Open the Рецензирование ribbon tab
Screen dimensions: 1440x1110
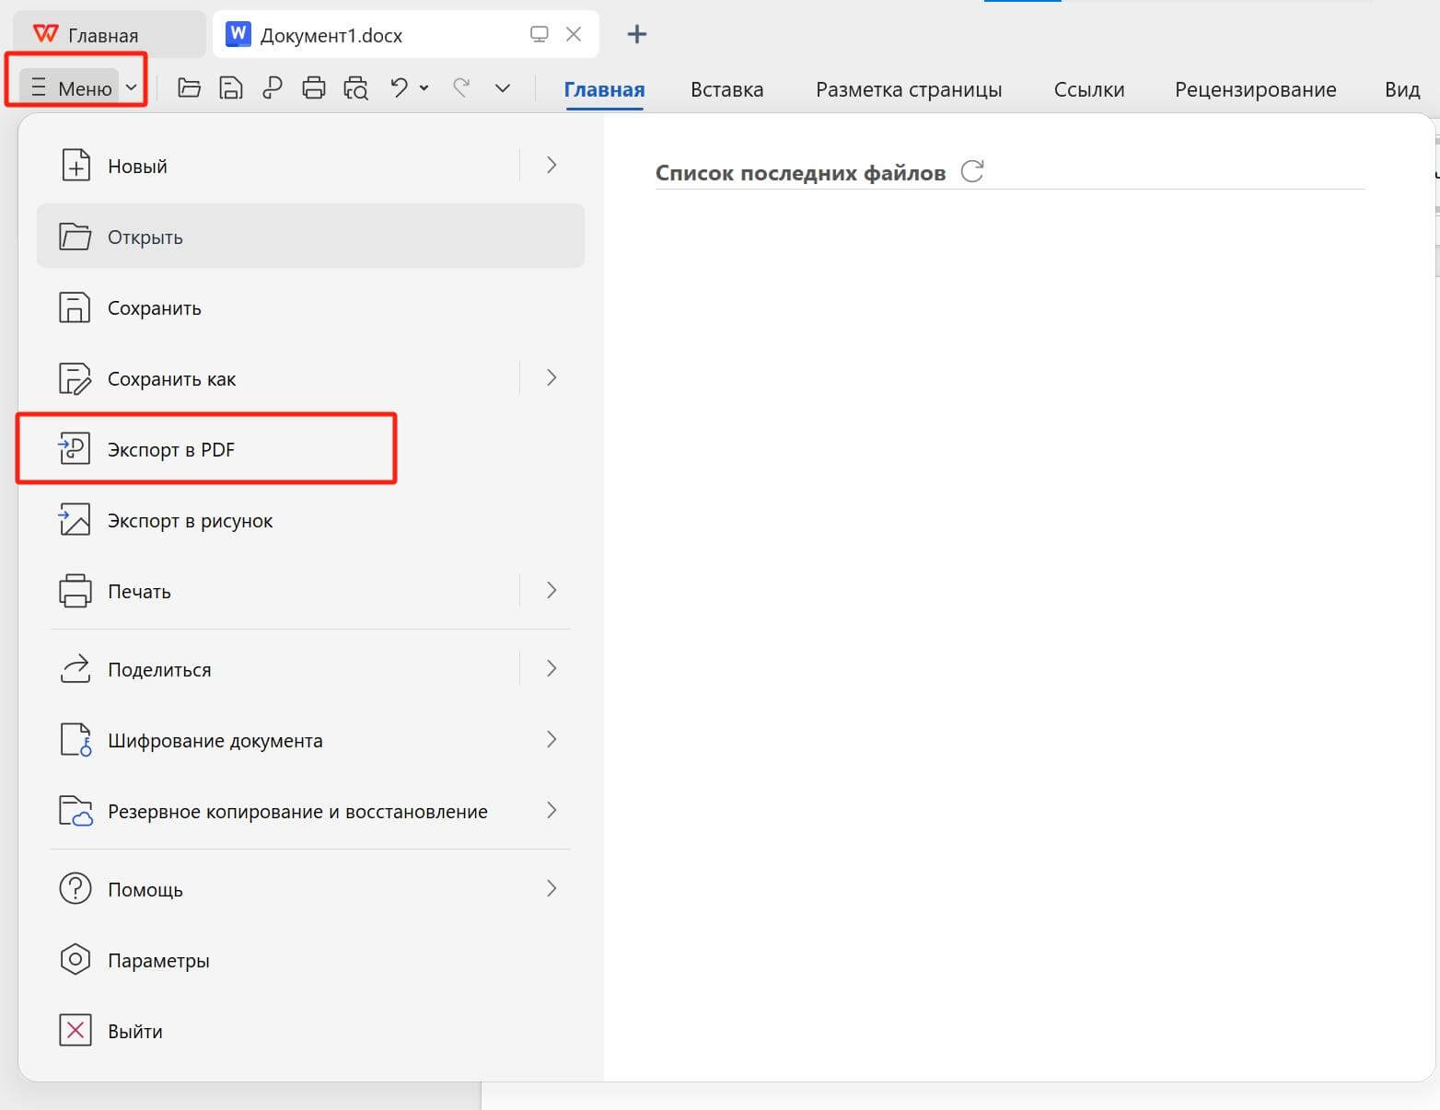point(1255,89)
